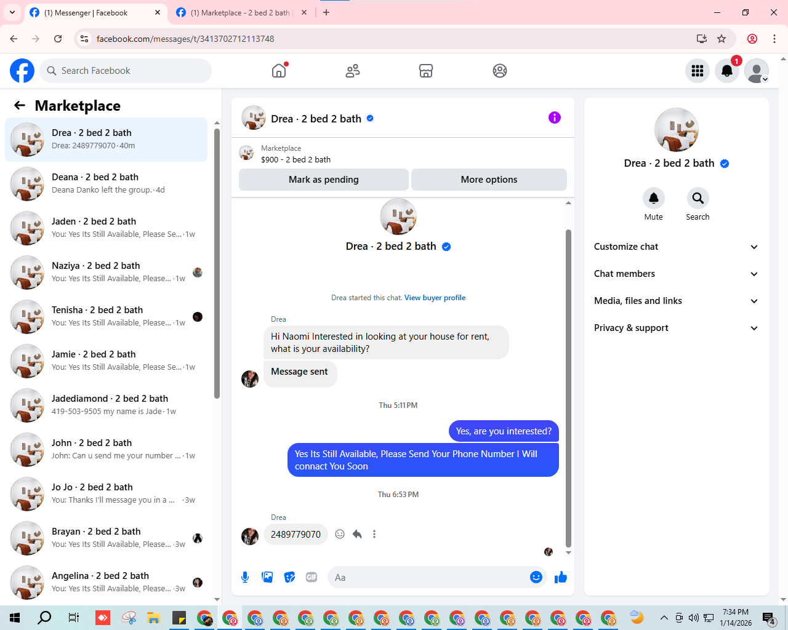Open the Marketplace storefront icon in navigation
Screen dimensions: 788x630
pos(426,71)
